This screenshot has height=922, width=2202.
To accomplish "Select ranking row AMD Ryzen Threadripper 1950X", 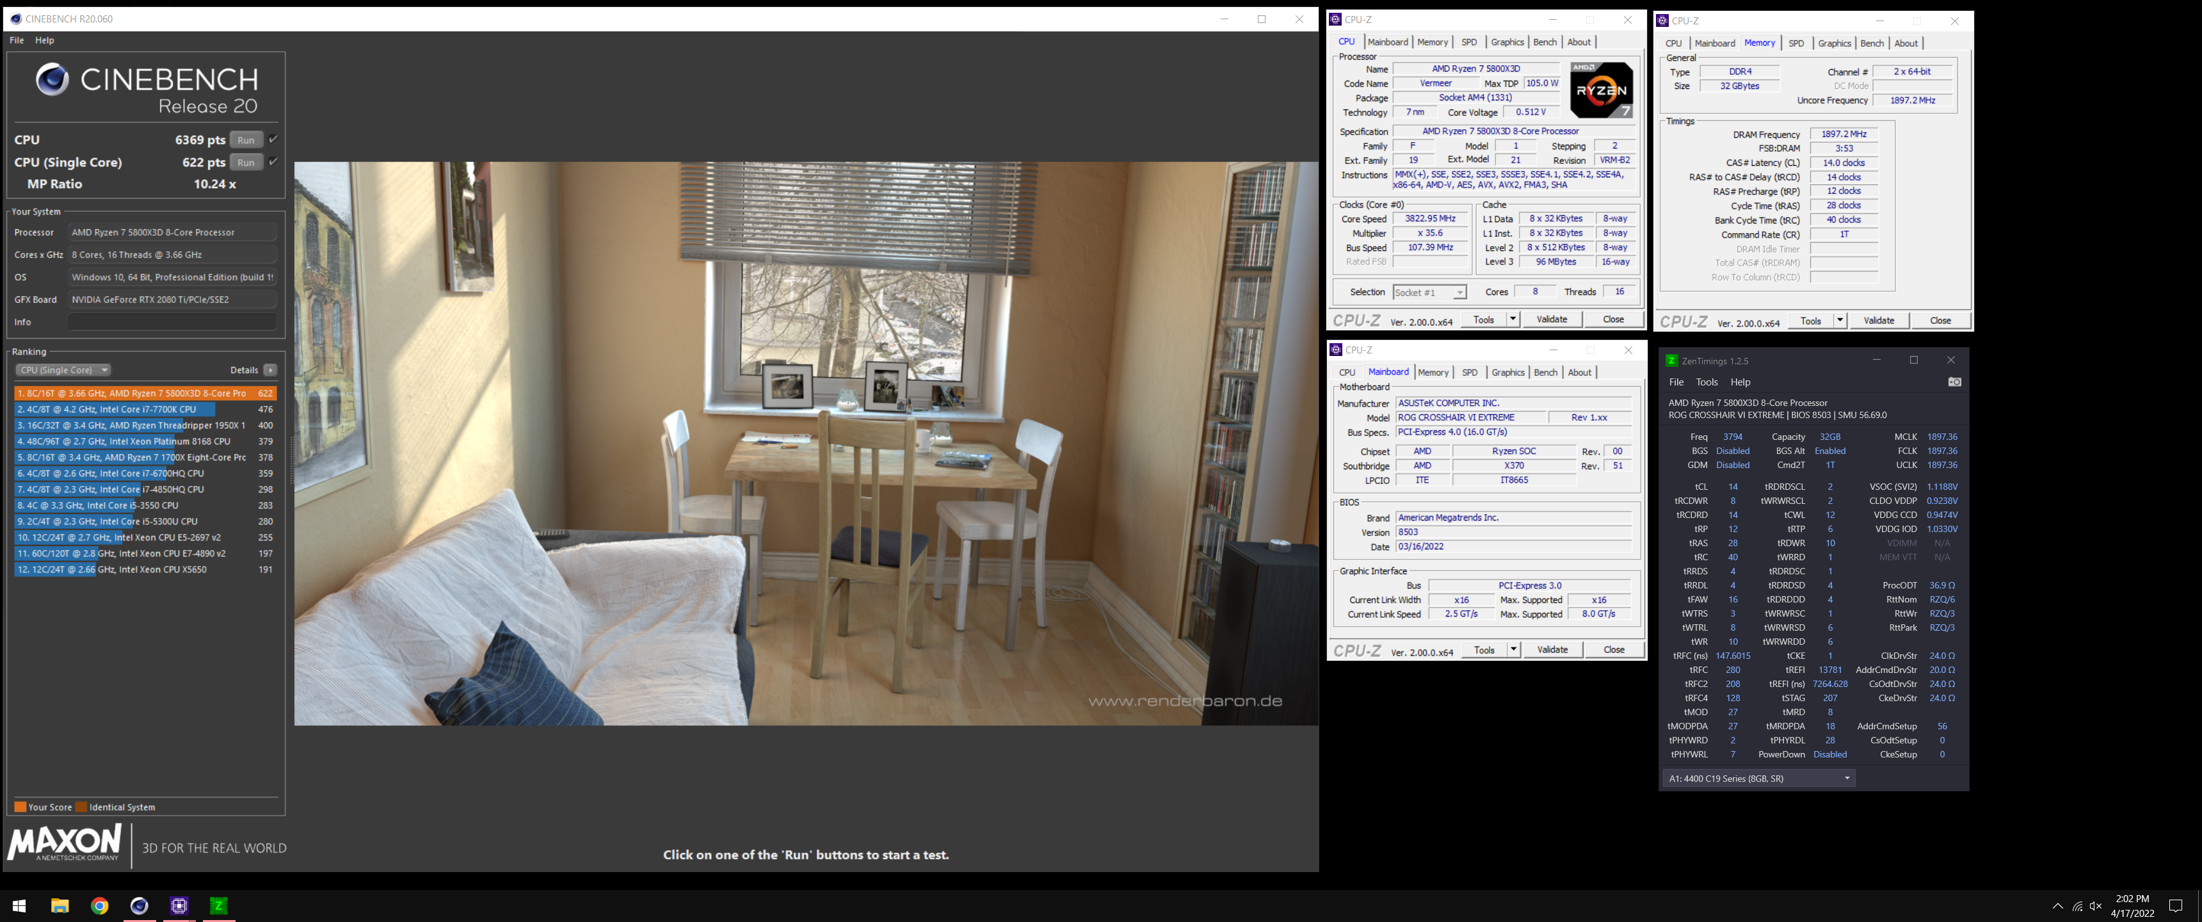I will point(145,425).
